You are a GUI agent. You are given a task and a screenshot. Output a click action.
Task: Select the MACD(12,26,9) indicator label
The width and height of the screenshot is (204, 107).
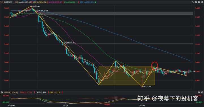point(11,93)
